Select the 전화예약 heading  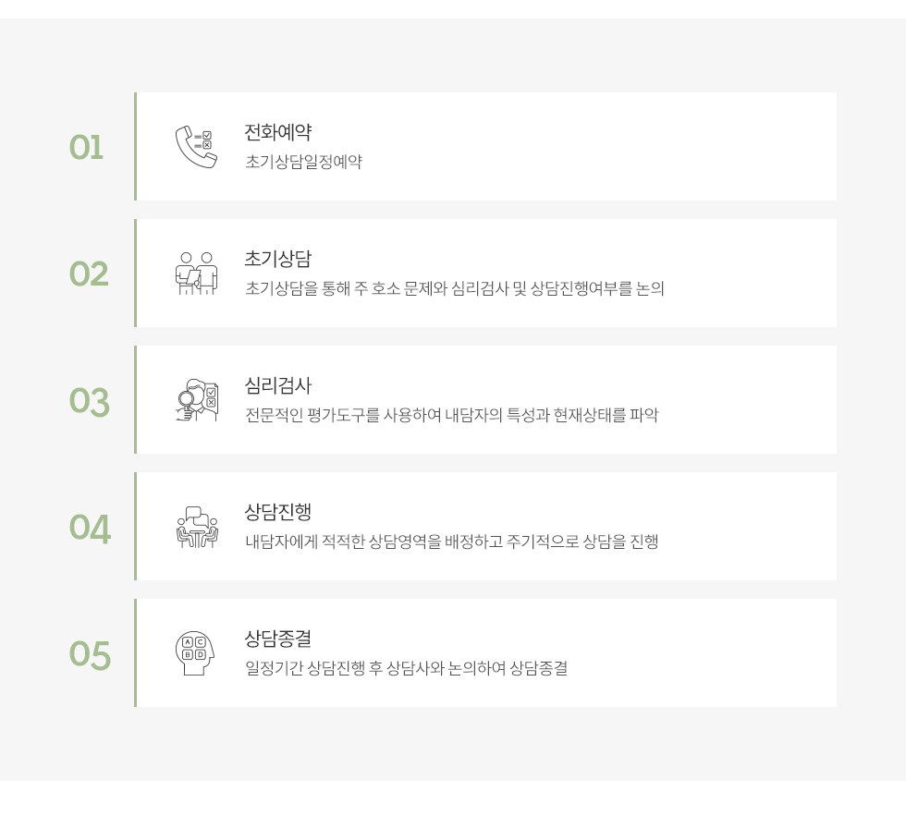278,132
